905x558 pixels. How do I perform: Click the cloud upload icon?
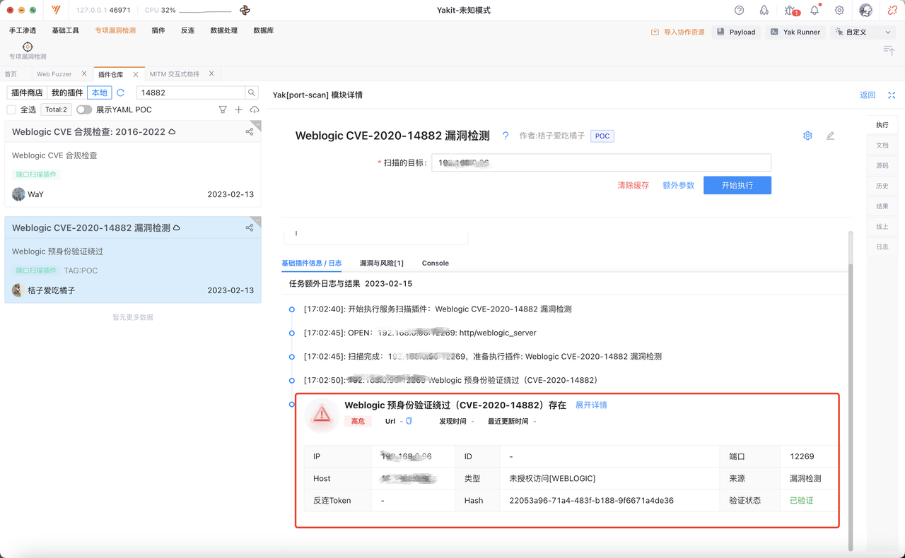255,109
